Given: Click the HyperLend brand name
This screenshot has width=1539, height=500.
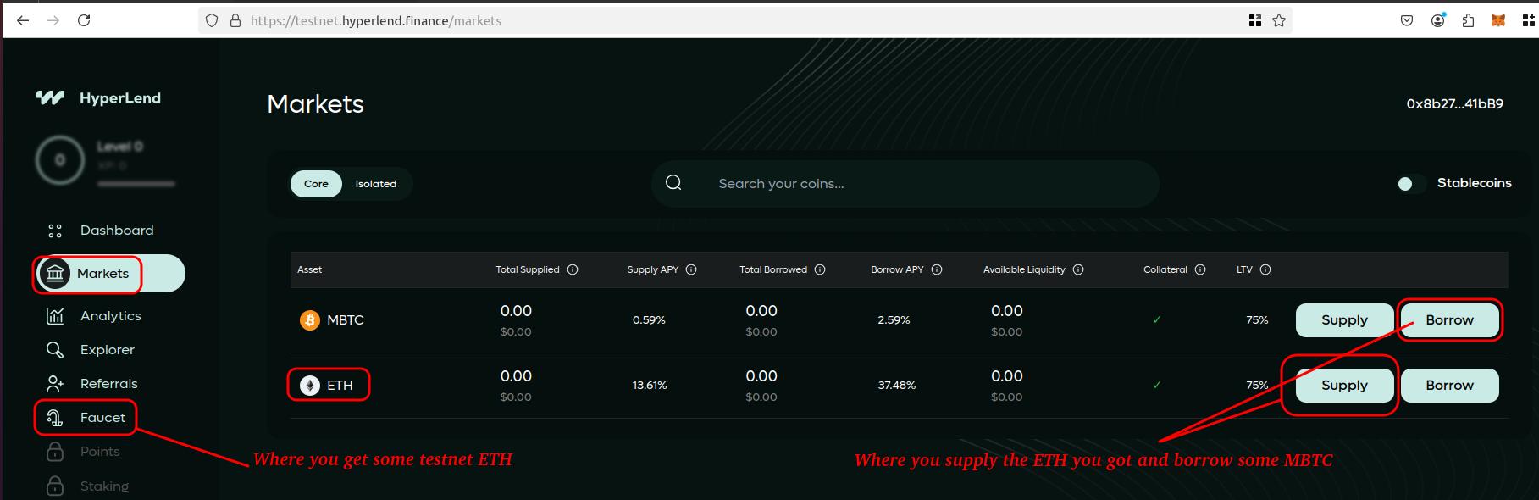Looking at the screenshot, I should point(120,97).
